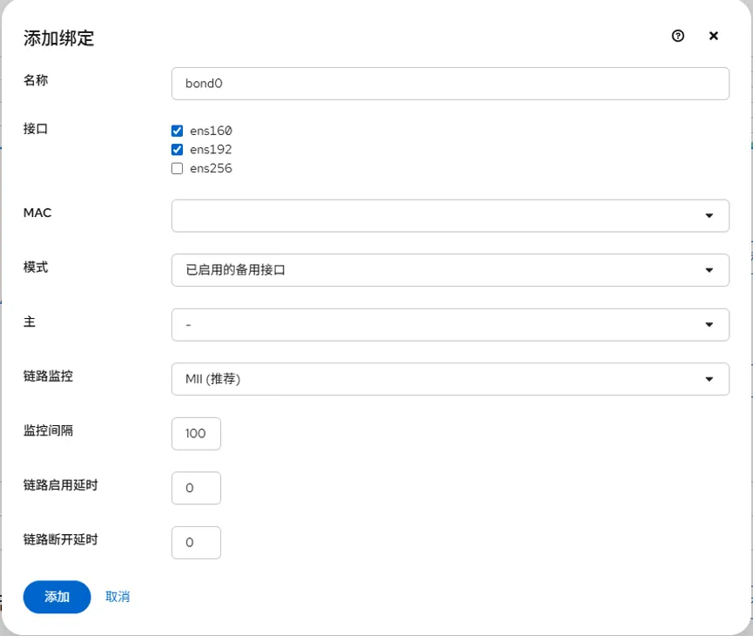This screenshot has width=753, height=636.
Task: Click the 取消 link
Action: click(118, 597)
